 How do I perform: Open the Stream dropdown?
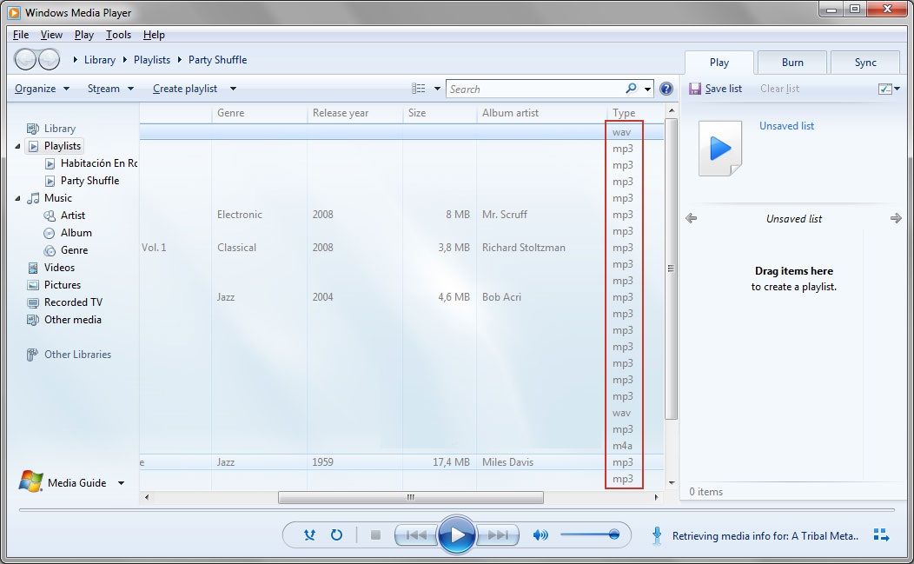click(x=110, y=89)
